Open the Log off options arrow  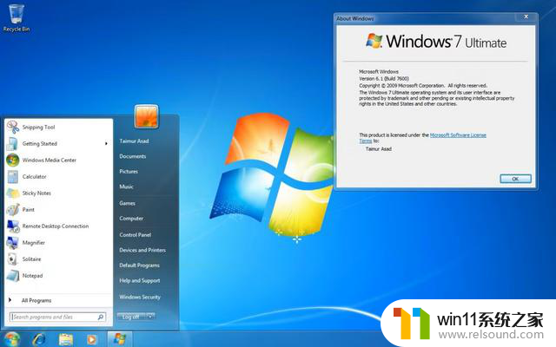(150, 317)
